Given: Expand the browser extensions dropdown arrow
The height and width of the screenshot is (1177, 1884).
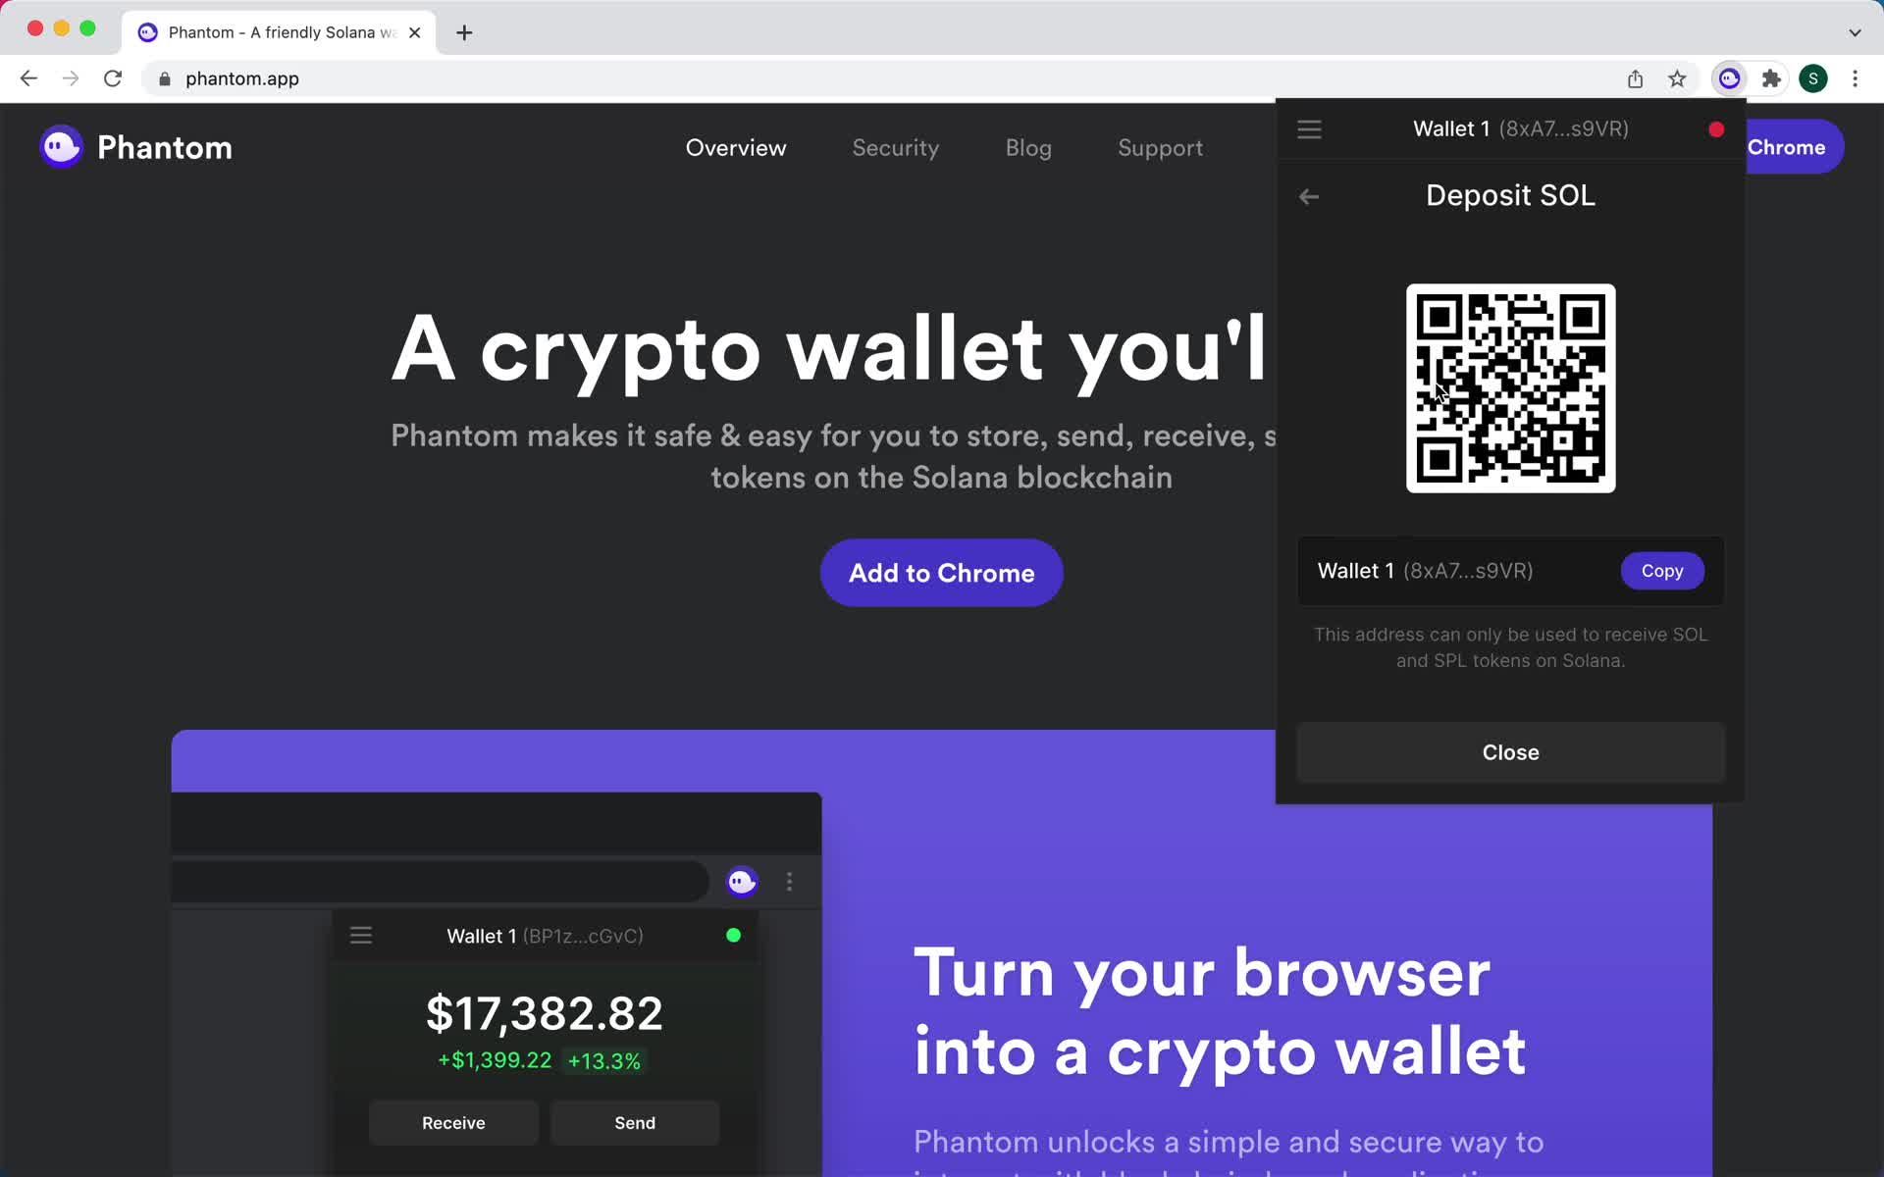Looking at the screenshot, I should coord(1773,78).
